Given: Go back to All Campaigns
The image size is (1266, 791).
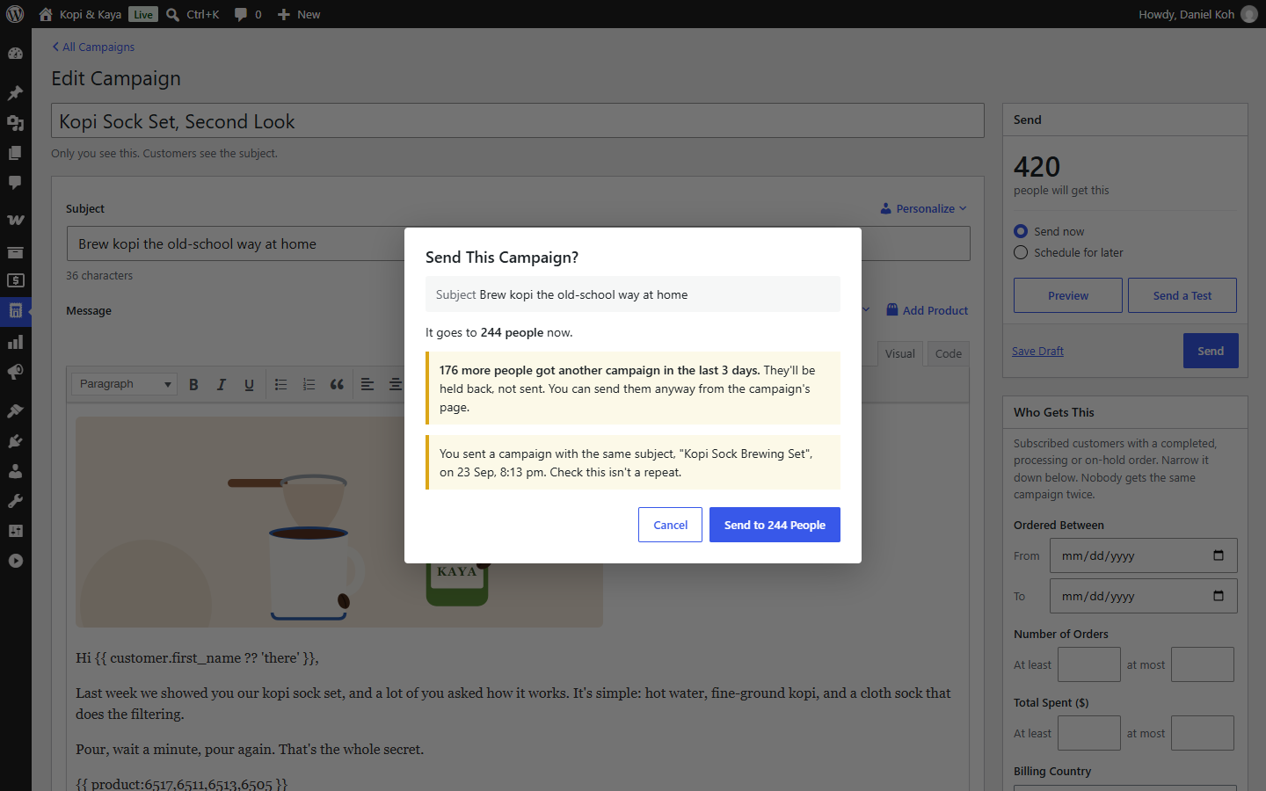Looking at the screenshot, I should 93,47.
